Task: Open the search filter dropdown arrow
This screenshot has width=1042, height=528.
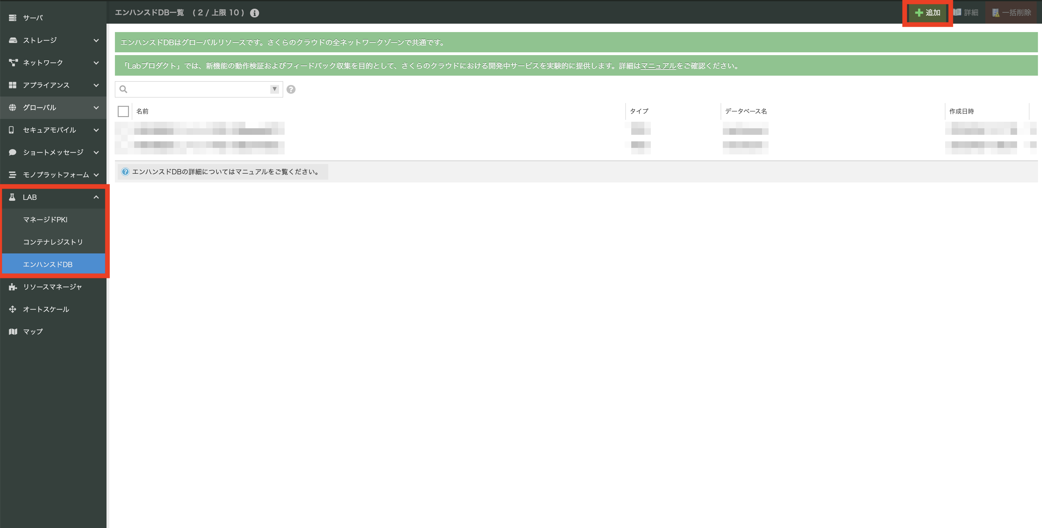Action: (275, 89)
